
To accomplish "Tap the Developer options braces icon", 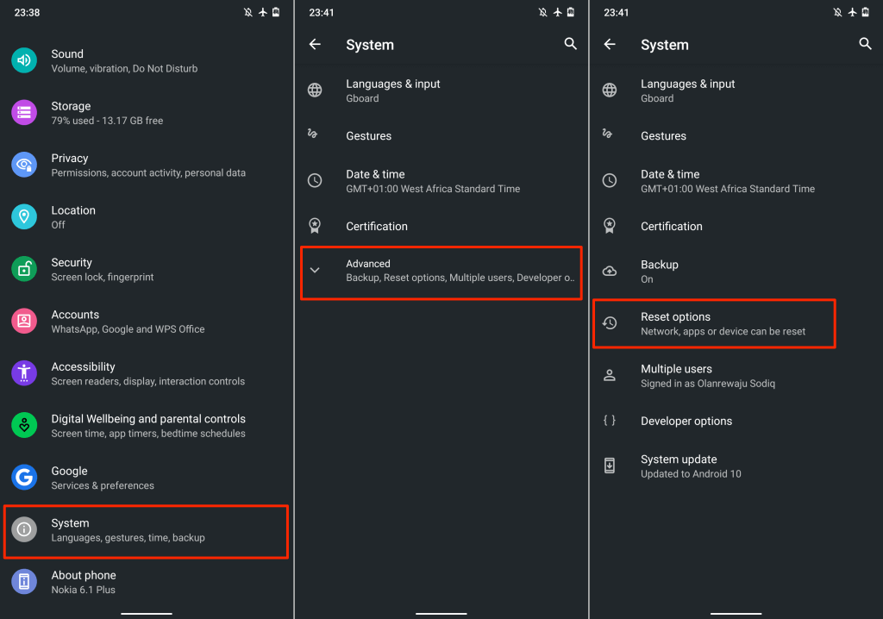I will click(x=610, y=421).
